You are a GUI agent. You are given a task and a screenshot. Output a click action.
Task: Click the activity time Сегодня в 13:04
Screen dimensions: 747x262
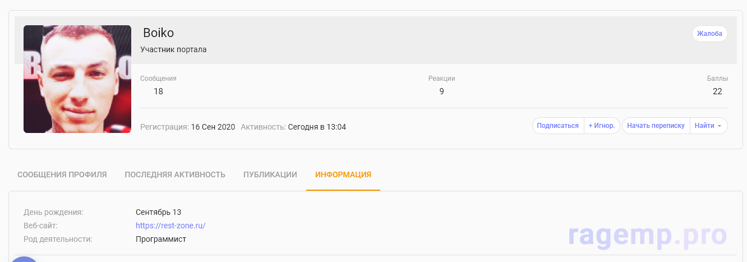pos(317,127)
